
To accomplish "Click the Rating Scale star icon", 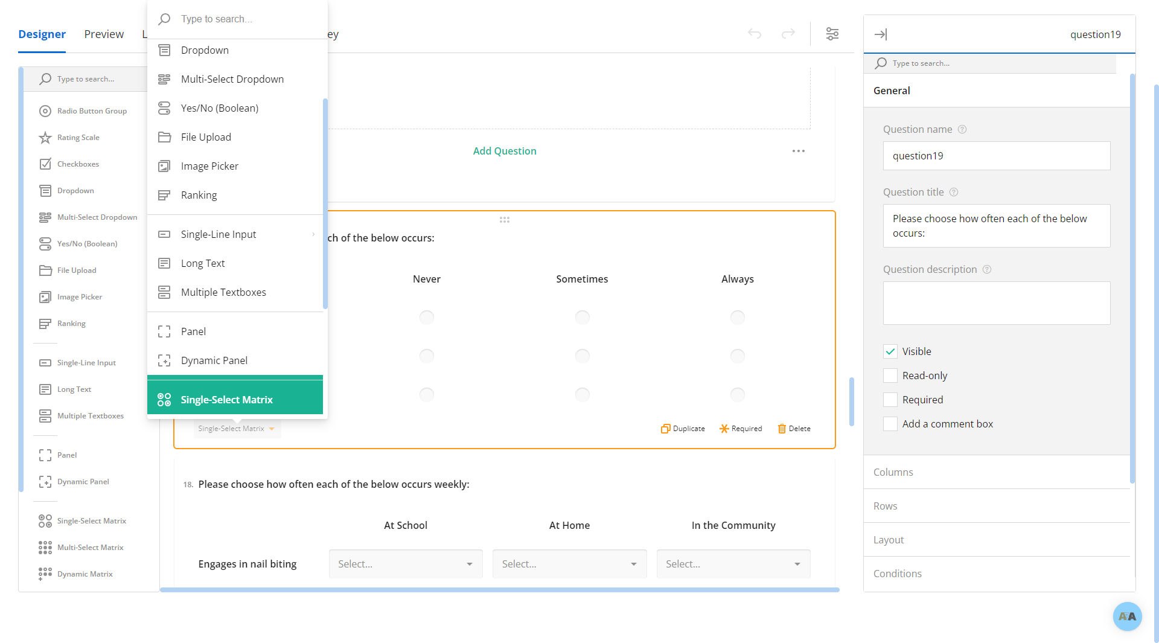I will click(45, 138).
